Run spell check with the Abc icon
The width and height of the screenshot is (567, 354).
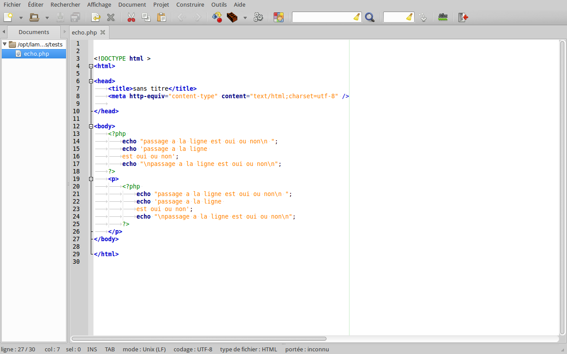click(443, 17)
